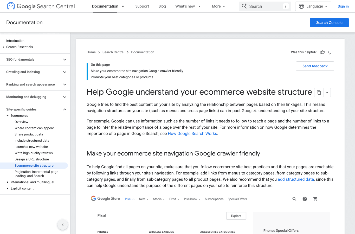Click the Sign in link
The image size is (355, 234).
343,6
